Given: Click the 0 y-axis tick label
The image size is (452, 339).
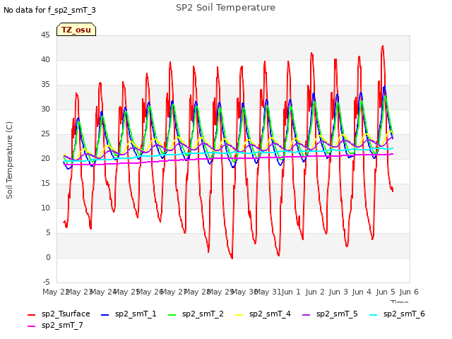Looking at the screenshot, I should (x=48, y=257).
